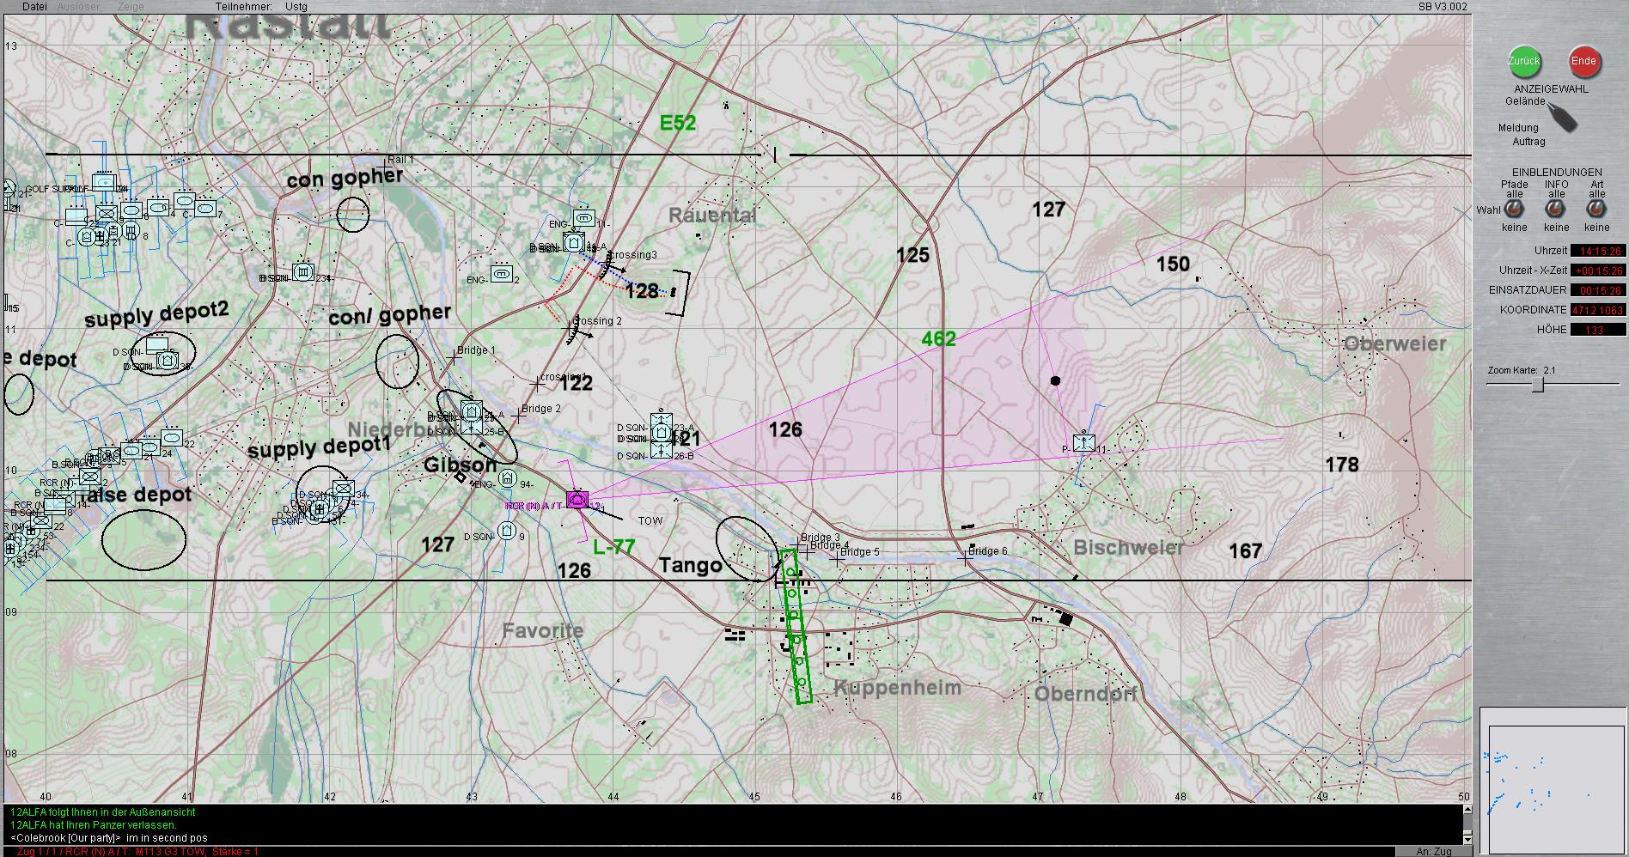Click the red Ende button
This screenshot has width=1629, height=857.
[x=1583, y=61]
